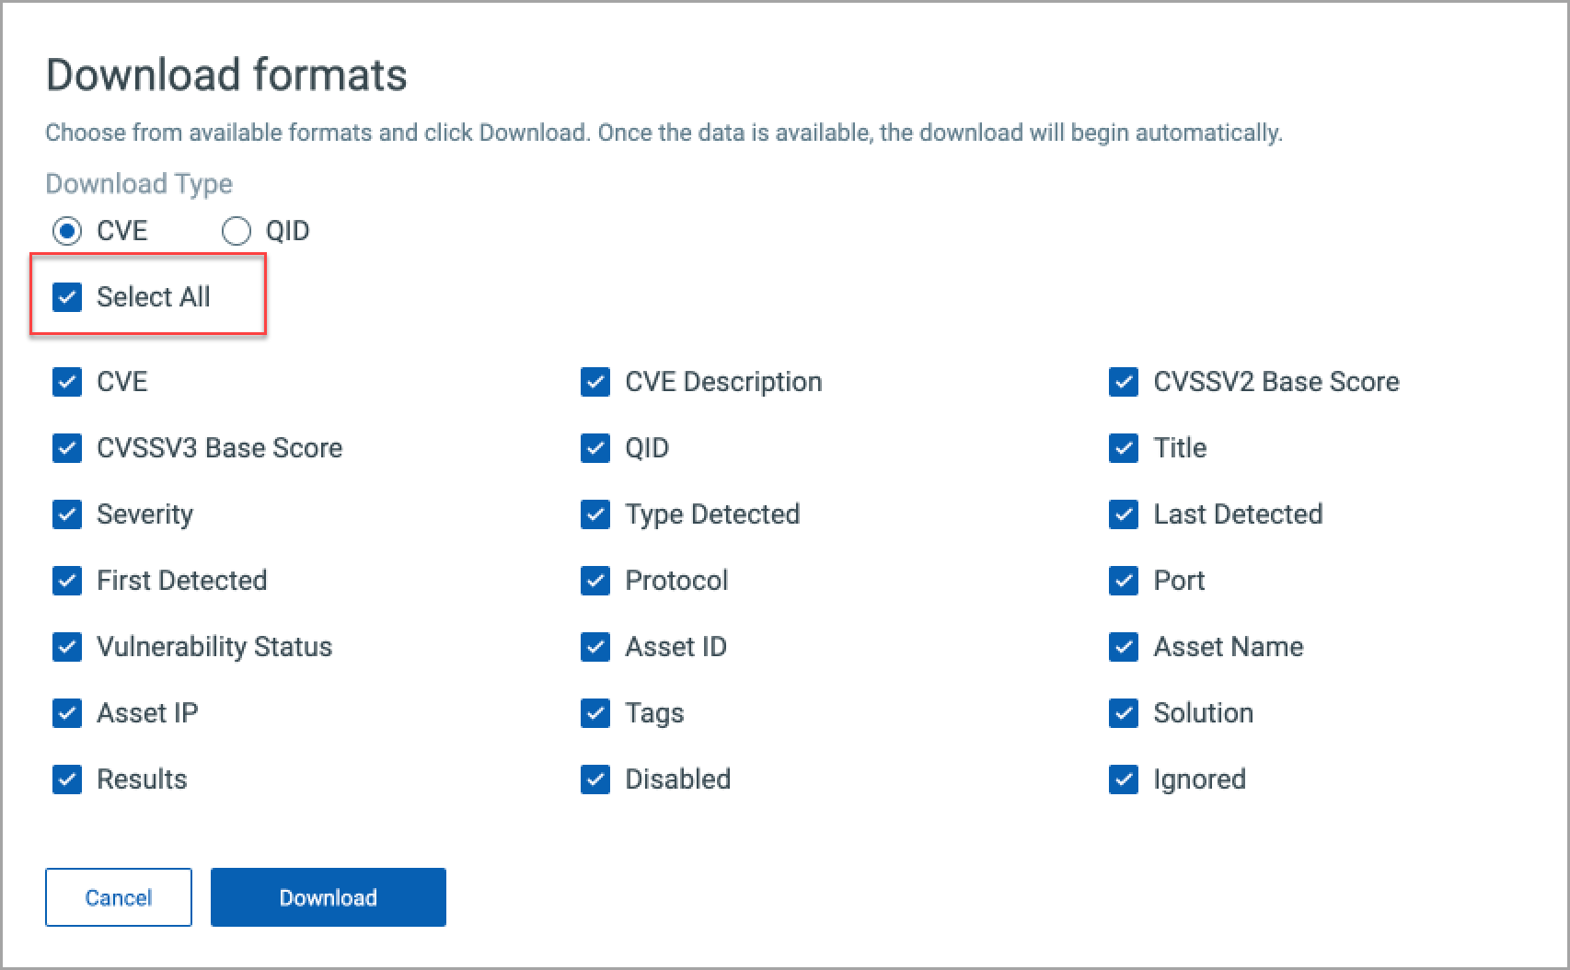Toggle the CVSSV3 Base Score checkbox
Viewport: 1570px width, 970px height.
(67, 448)
